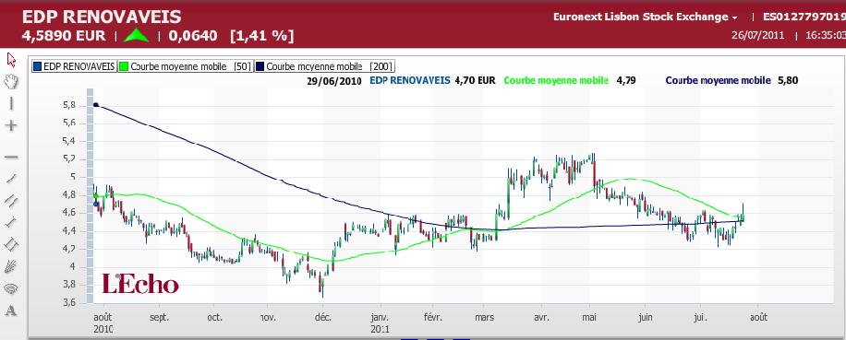
Task: Select the text annotation A tool
Action: [11, 311]
